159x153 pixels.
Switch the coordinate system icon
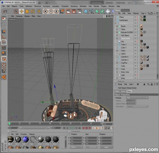pyautogui.click(x=62, y=11)
